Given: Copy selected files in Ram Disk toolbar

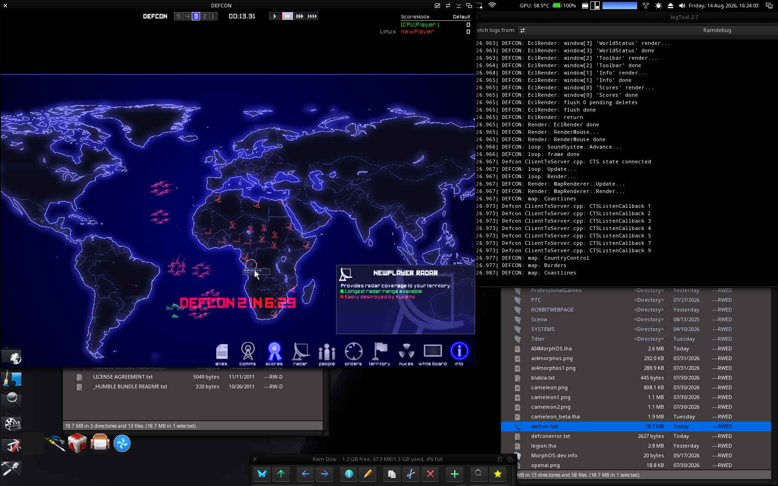Looking at the screenshot, I should [392, 474].
